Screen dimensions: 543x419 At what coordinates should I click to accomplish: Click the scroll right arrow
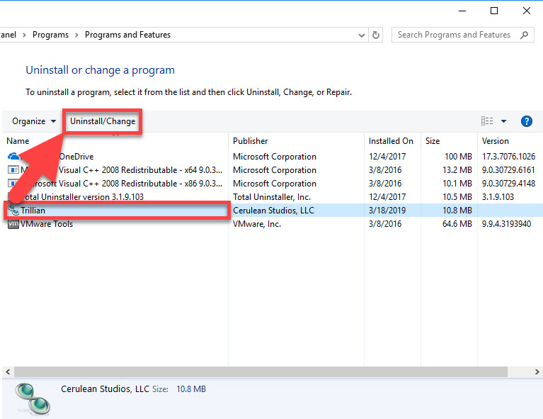click(537, 371)
